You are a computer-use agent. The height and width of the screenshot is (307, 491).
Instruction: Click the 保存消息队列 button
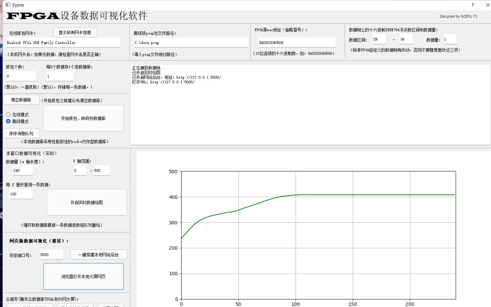[21, 133]
